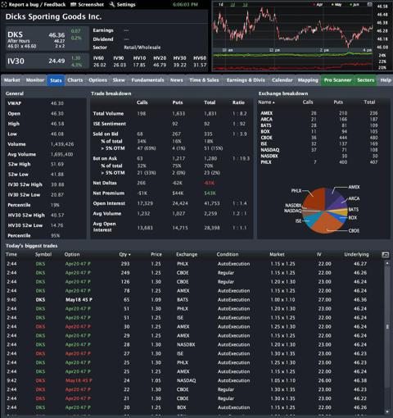Toggle the Apr series in chart legend
Image resolution: width=393 pixels, height=418 pixels.
(318, 5)
